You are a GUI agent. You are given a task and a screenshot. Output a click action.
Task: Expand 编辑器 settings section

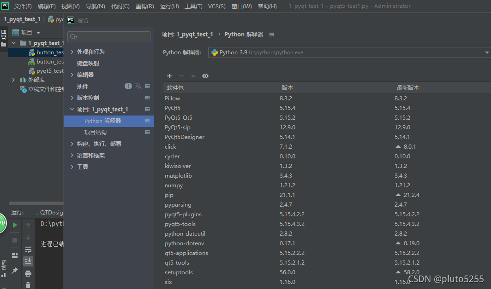72,75
